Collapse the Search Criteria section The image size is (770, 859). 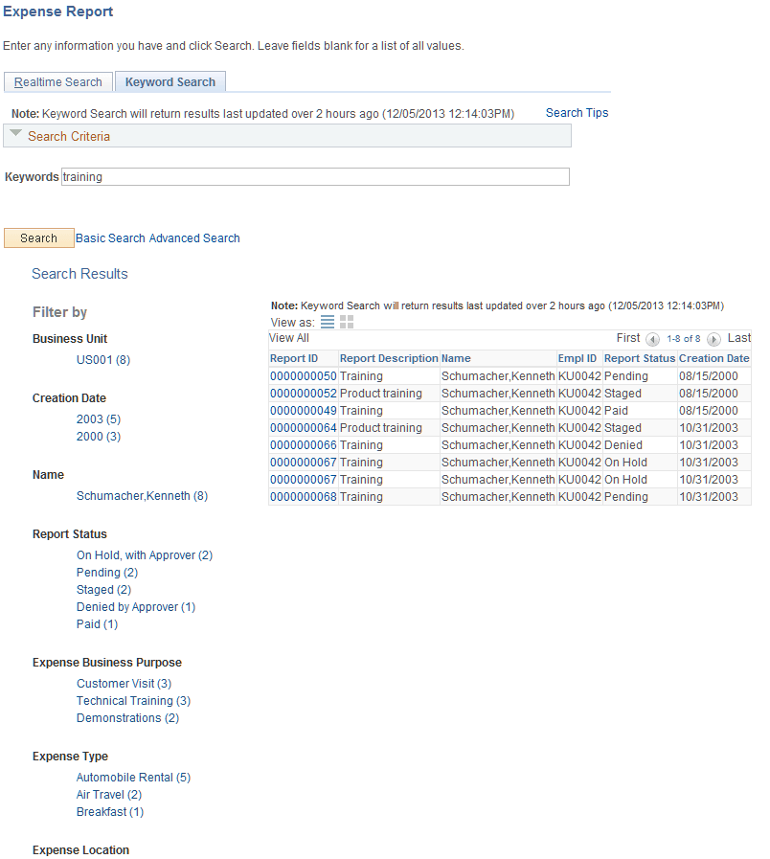[x=16, y=134]
